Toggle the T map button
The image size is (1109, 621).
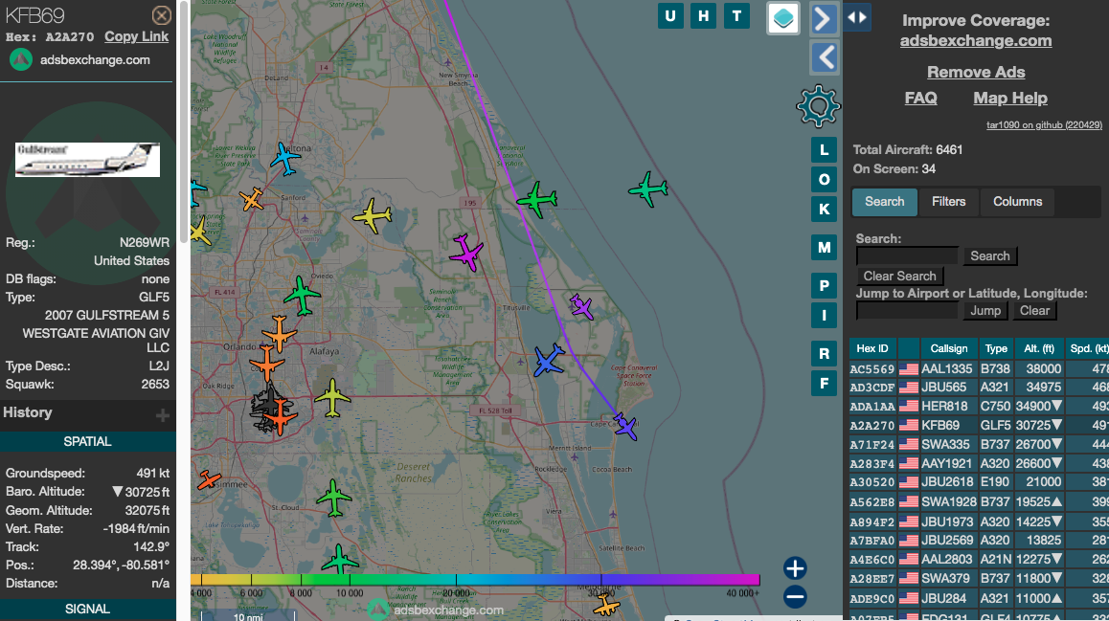pyautogui.click(x=737, y=16)
